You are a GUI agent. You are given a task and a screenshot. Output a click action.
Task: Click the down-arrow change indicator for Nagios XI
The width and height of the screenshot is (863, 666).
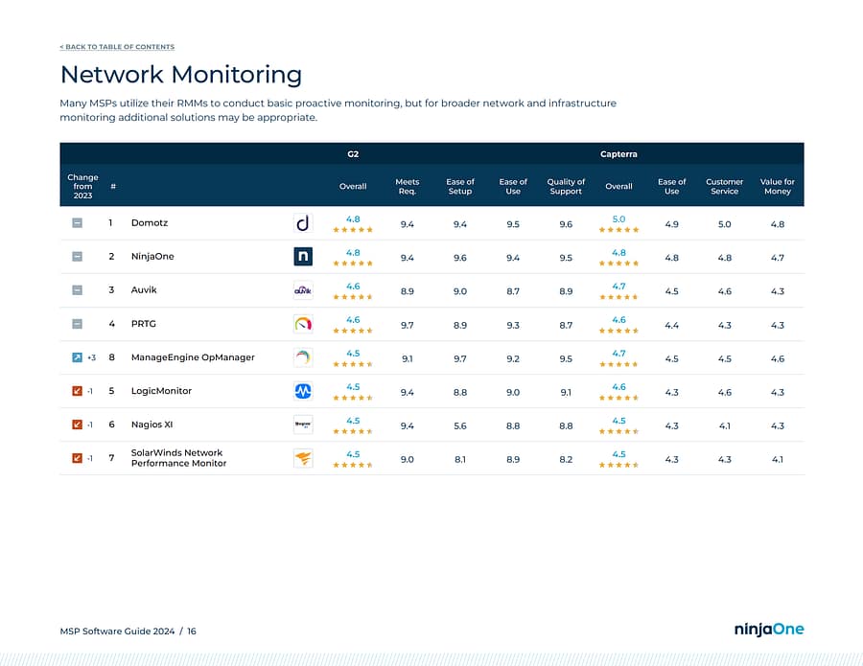click(78, 425)
